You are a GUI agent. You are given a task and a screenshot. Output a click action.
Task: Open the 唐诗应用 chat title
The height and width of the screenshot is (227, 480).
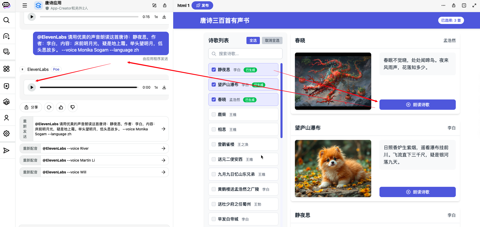pos(53,3)
